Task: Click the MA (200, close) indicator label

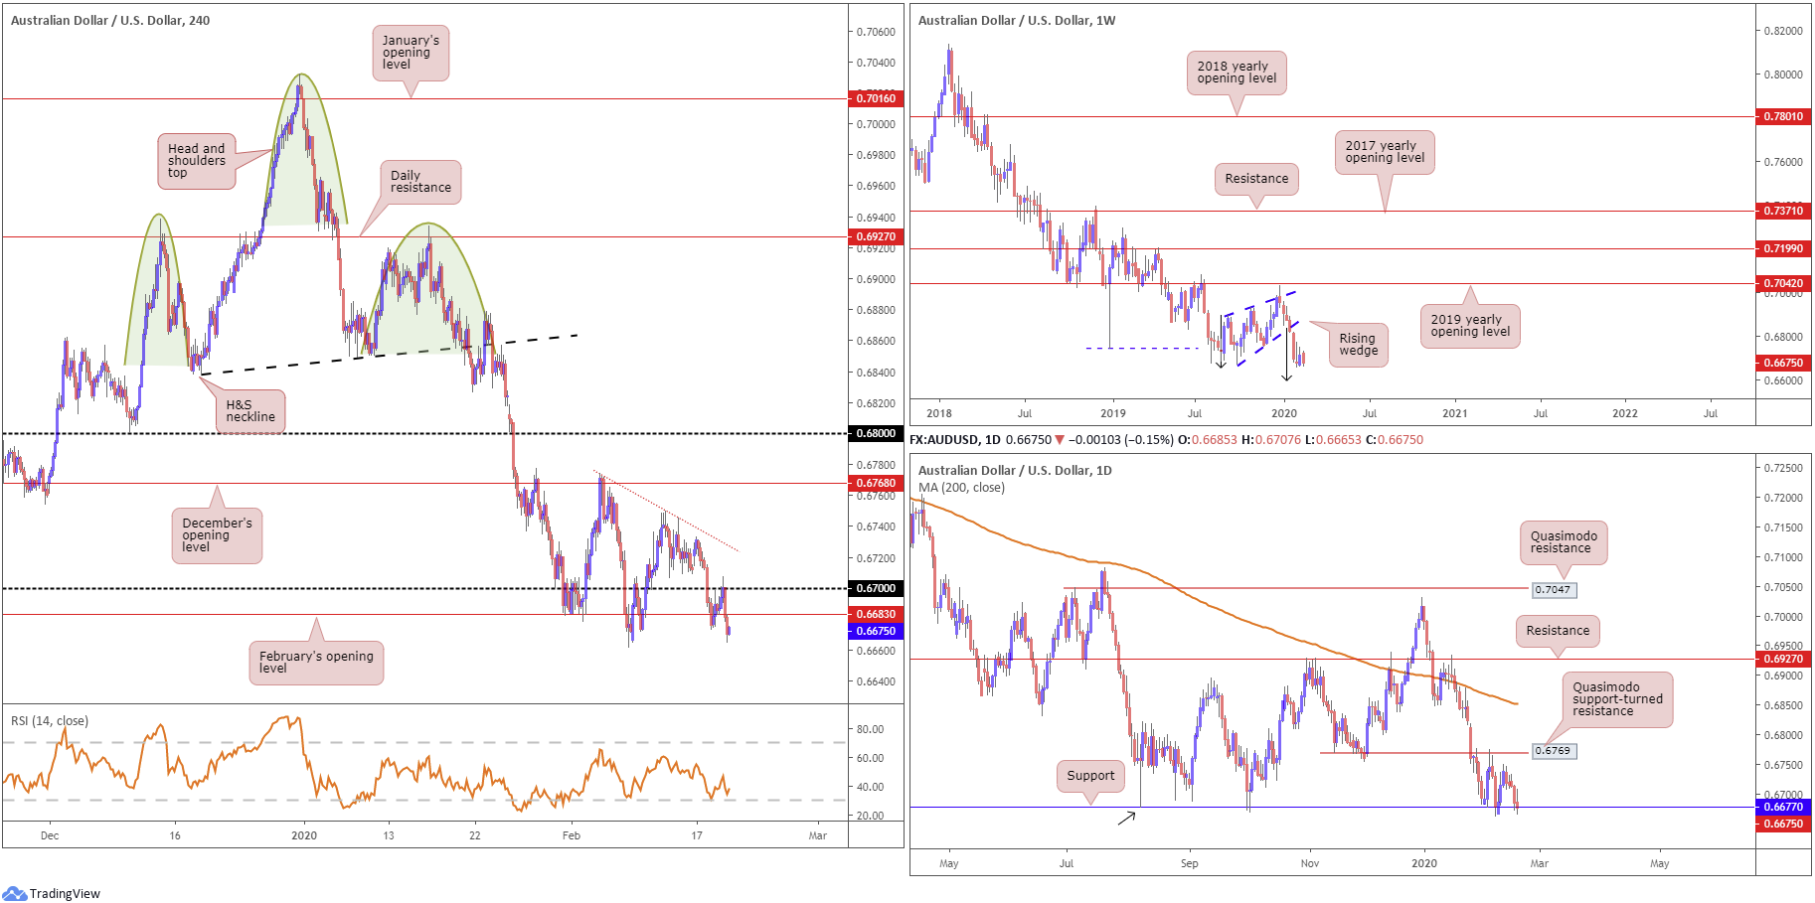Action: point(961,488)
